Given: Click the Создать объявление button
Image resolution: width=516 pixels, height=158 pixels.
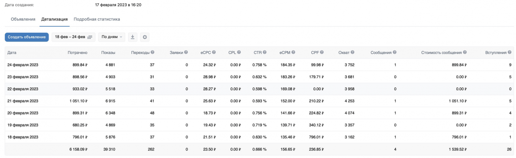Looking at the screenshot, I should (x=27, y=37).
